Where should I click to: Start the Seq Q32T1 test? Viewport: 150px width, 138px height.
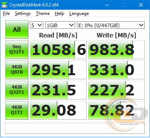(17, 50)
